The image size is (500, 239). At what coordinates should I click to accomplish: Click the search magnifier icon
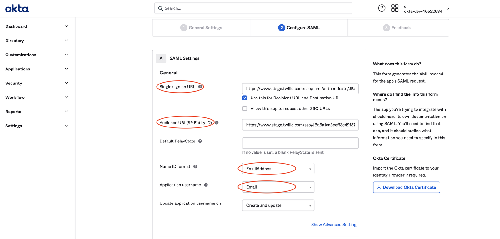tap(160, 8)
